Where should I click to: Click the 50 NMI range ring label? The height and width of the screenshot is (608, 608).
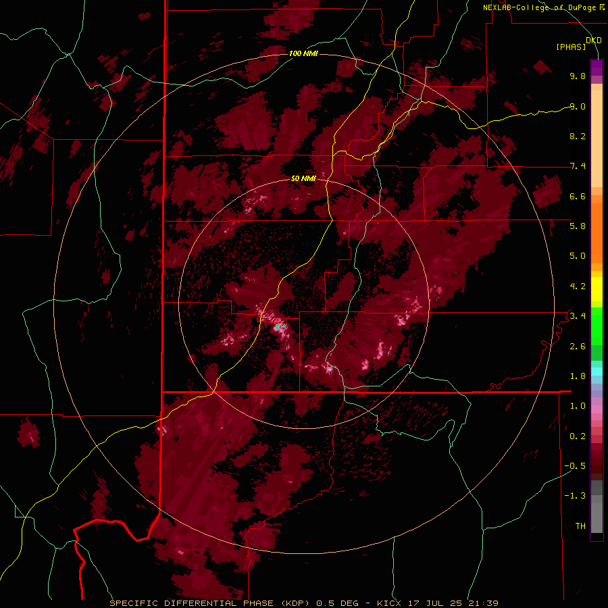[303, 178]
